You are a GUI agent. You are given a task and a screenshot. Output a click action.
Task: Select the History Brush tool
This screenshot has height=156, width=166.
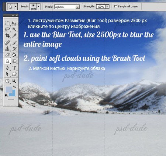tap(14, 49)
